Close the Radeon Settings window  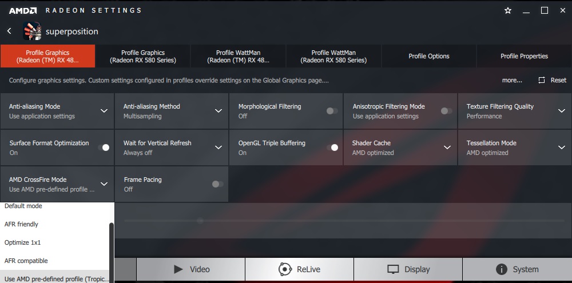(562, 10)
